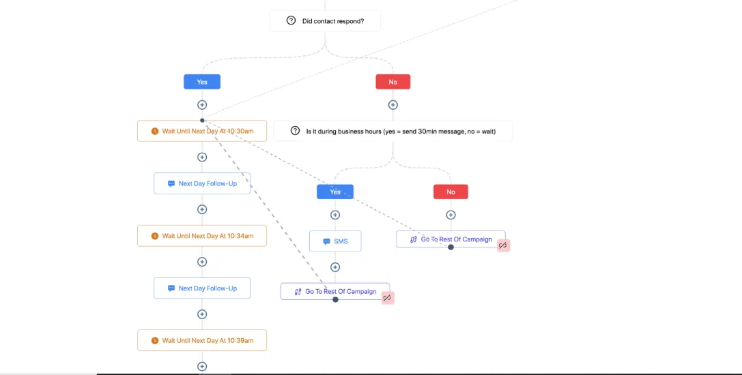
Task: Open Wait Until Next Day At 10:30am step
Action: 202,131
